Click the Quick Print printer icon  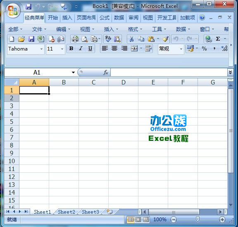[x=75, y=39]
